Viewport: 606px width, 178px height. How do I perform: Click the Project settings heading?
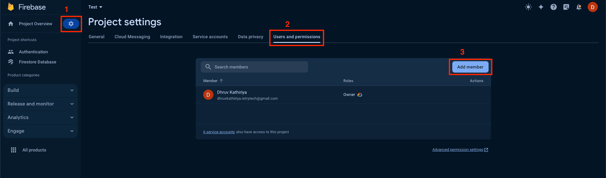(x=125, y=22)
